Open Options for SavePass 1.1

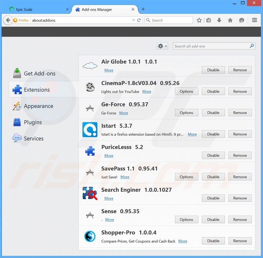tap(186, 177)
